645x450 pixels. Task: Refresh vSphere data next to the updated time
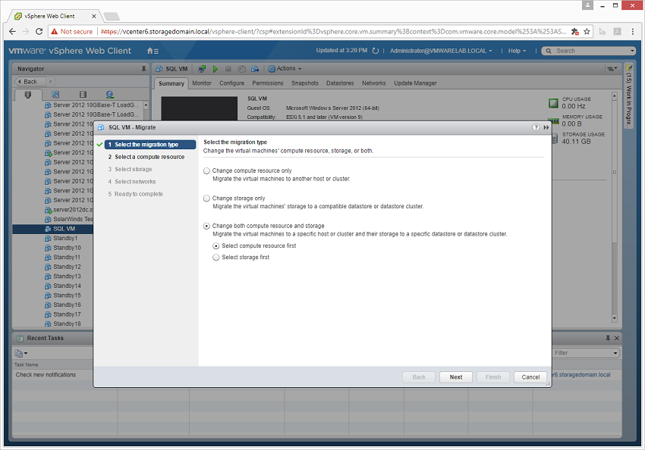[375, 51]
